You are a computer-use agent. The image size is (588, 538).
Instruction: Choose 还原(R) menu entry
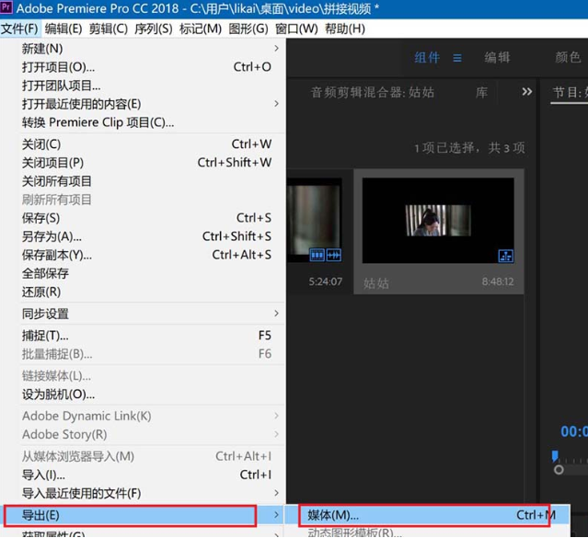[x=143, y=292]
